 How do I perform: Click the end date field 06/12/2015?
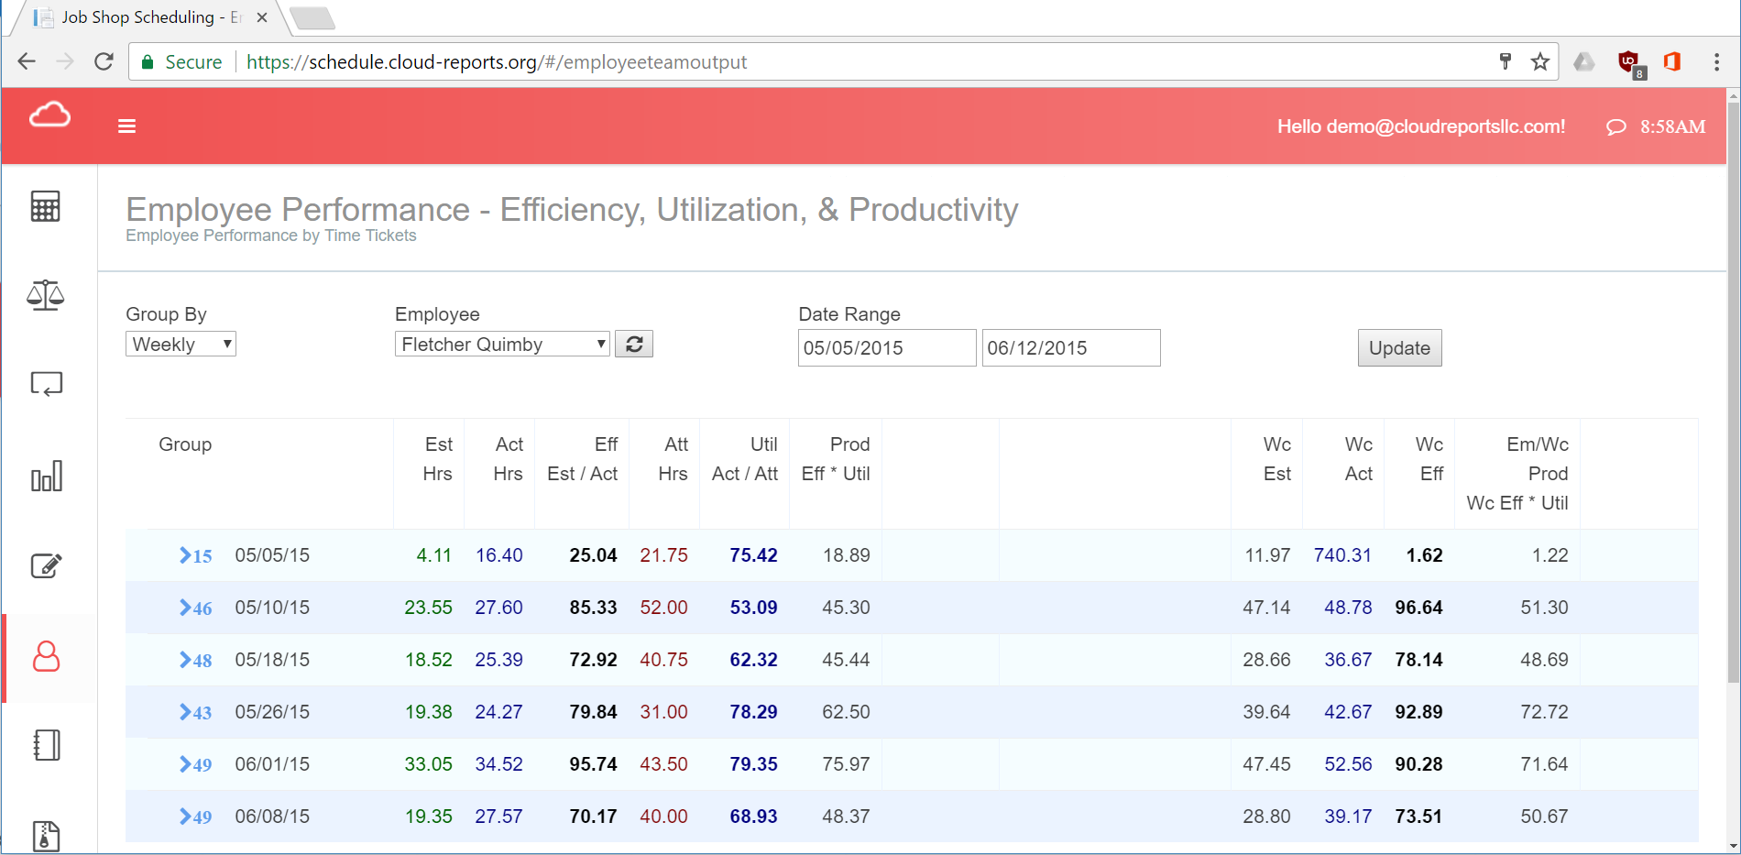[x=1071, y=348]
